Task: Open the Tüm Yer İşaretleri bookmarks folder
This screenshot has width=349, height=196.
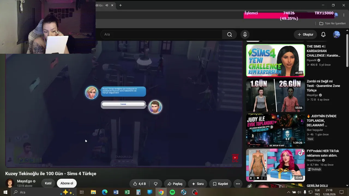Action: pyautogui.click(x=332, y=23)
